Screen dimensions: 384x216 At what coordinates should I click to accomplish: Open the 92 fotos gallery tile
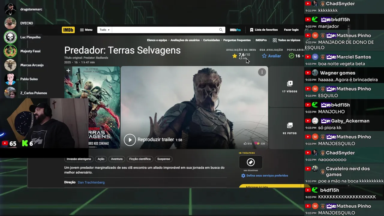pos(289,128)
